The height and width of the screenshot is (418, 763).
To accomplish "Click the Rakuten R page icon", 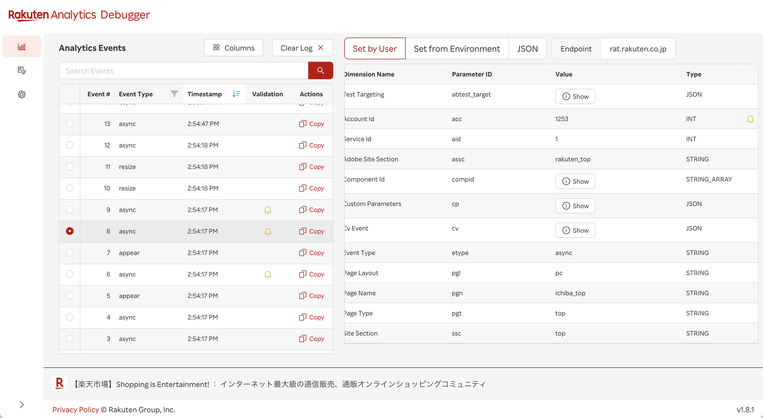I will coord(59,383).
